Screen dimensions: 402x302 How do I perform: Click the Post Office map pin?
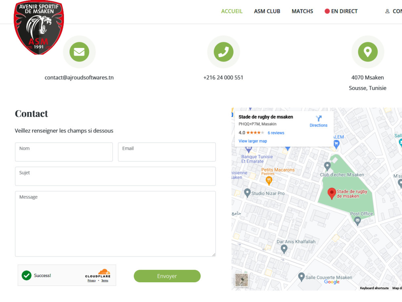tap(357, 221)
